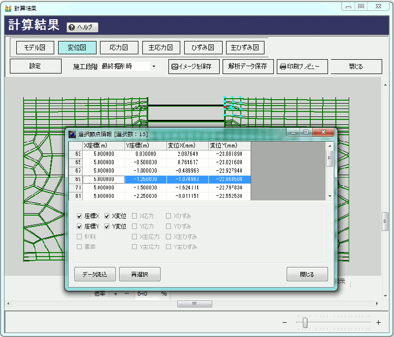Select the Y座標(m) column header
The image size is (394, 337).
[x=146, y=146]
